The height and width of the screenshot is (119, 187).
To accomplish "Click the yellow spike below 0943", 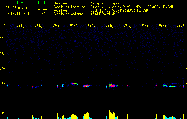I will [58, 115].
